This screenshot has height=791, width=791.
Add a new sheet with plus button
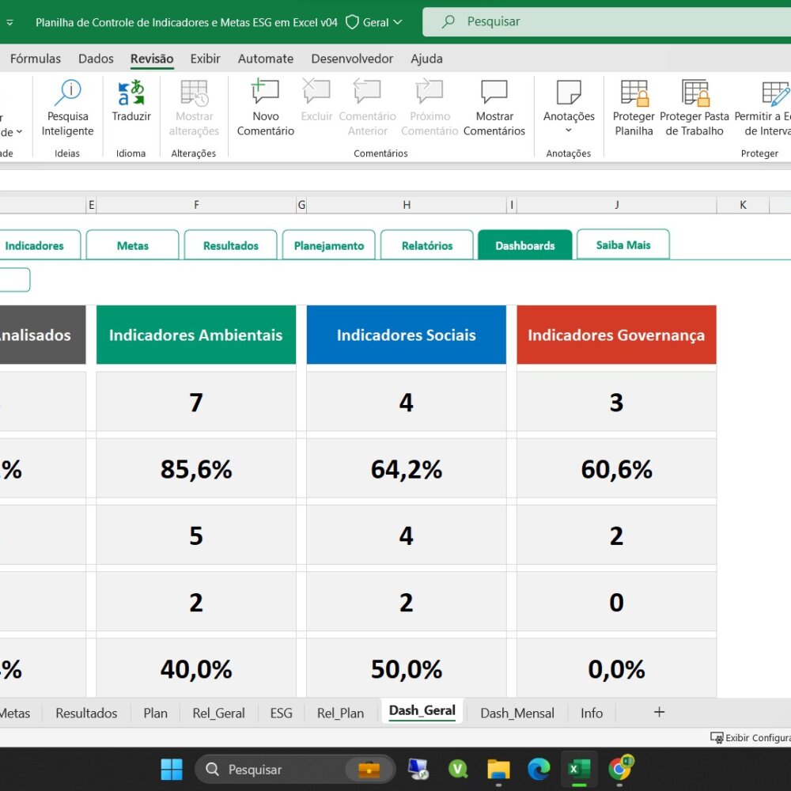tap(659, 712)
